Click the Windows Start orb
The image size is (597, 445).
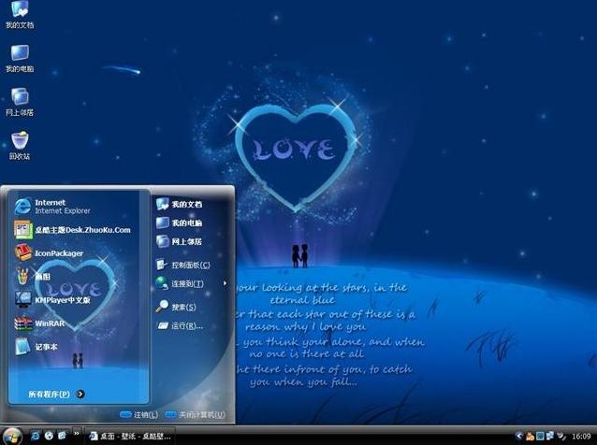[x=11, y=436]
